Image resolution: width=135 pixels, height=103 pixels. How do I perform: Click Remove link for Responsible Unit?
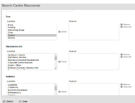coord(127,54)
